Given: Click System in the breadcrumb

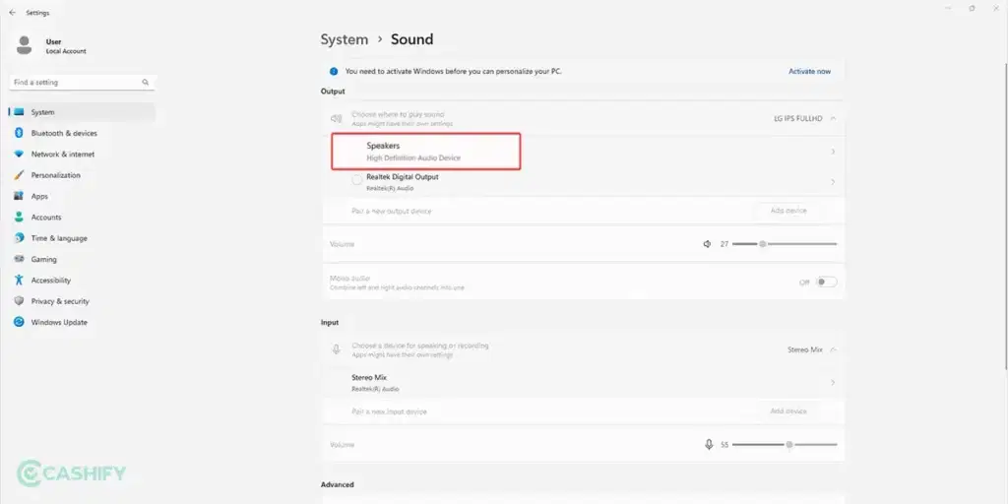Looking at the screenshot, I should (345, 39).
